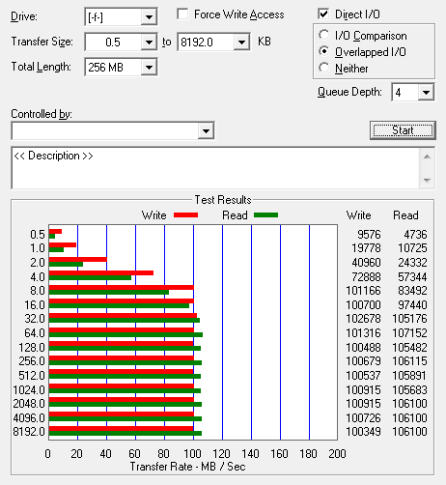
Task: Click the 4.0 row red write bar
Action: coord(101,272)
